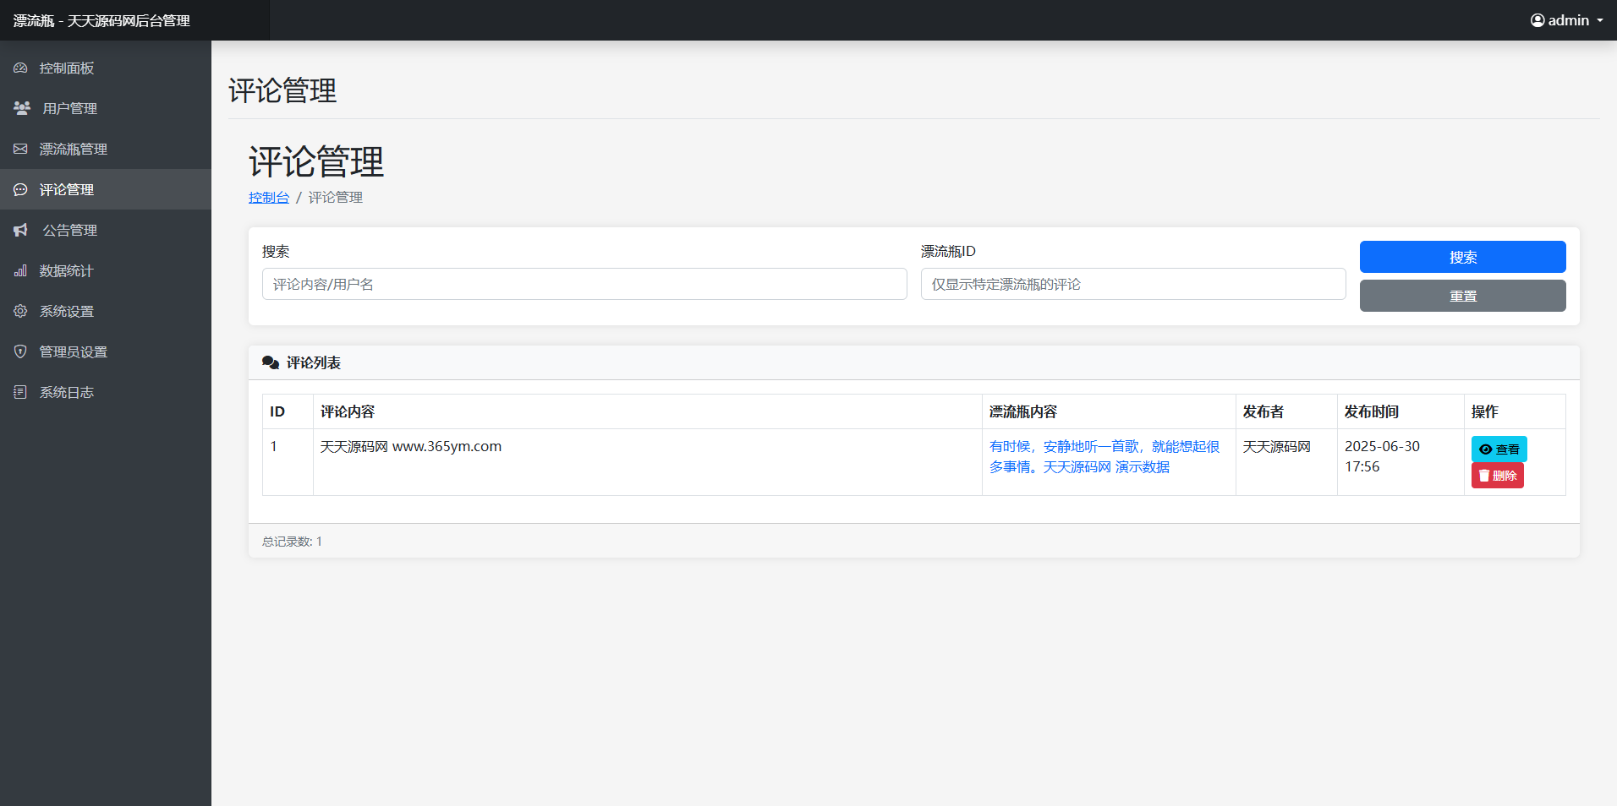The height and width of the screenshot is (806, 1617).
Task: Focus the 漂流瓶ID filter input
Action: tap(1132, 284)
